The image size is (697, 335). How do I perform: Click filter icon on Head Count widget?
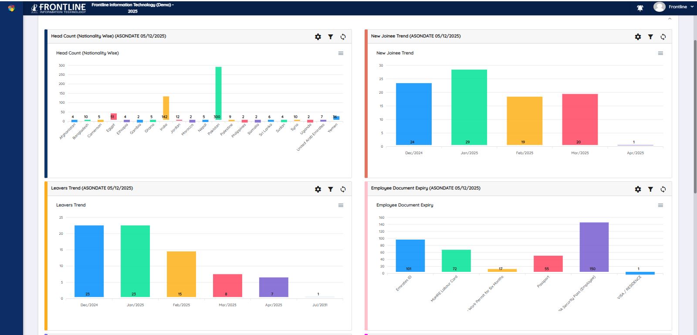click(331, 37)
